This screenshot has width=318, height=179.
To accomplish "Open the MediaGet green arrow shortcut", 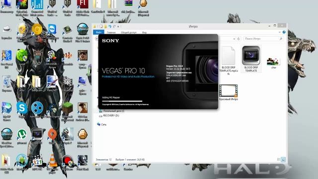I will pyautogui.click(x=22, y=160).
